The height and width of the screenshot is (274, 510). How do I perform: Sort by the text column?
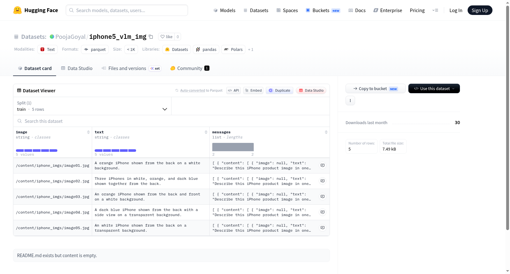[x=206, y=132]
